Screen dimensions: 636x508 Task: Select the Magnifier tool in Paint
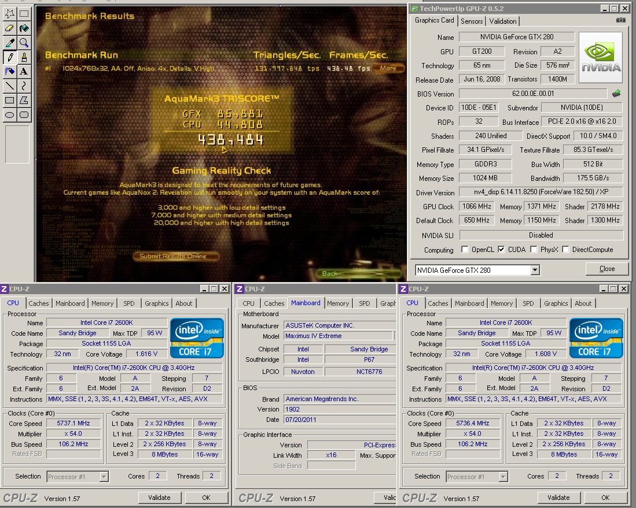(24, 43)
